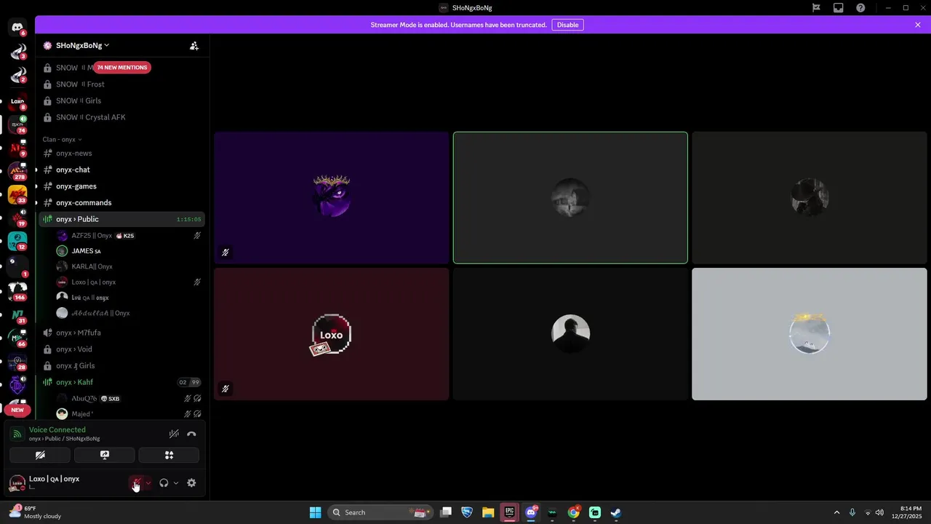This screenshot has height=524, width=931.
Task: Open Steam from taskbar
Action: click(x=616, y=512)
